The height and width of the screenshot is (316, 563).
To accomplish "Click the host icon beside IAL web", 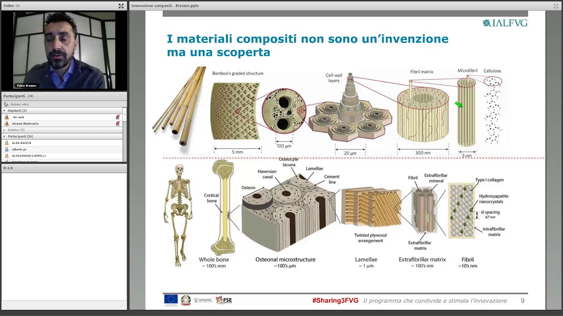I will coord(7,117).
